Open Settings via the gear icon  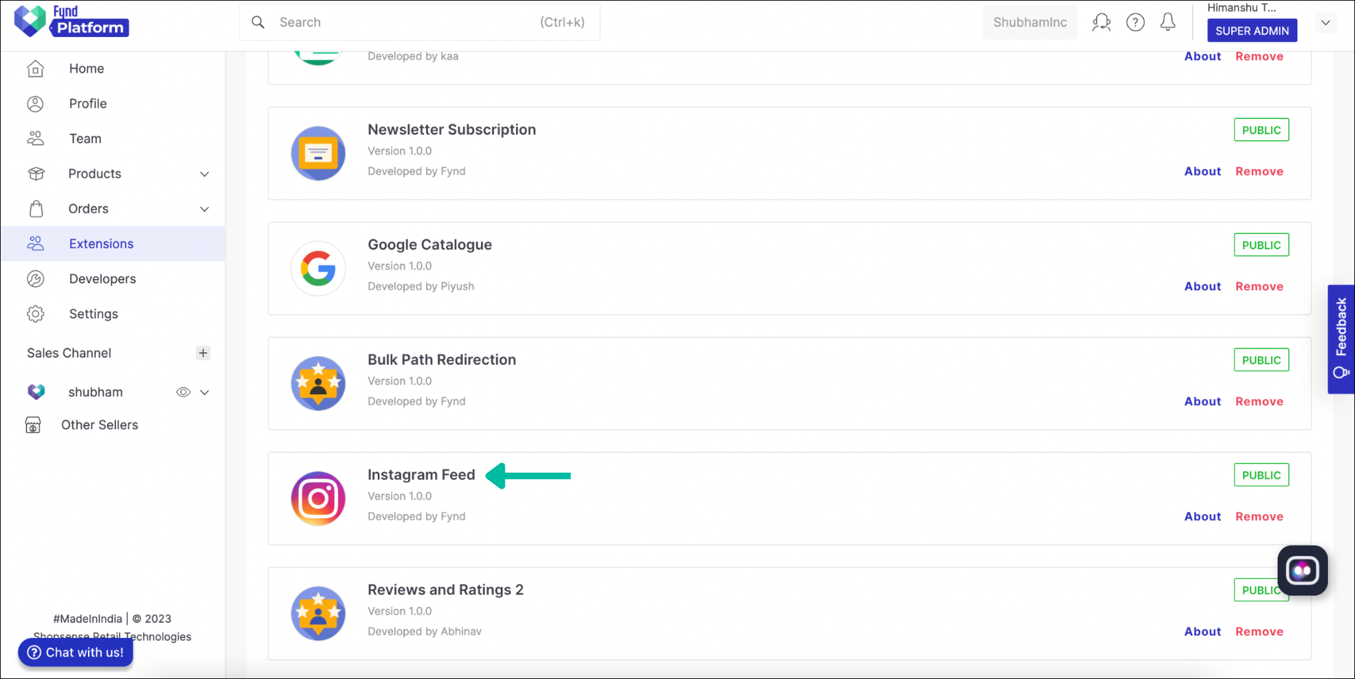coord(35,313)
